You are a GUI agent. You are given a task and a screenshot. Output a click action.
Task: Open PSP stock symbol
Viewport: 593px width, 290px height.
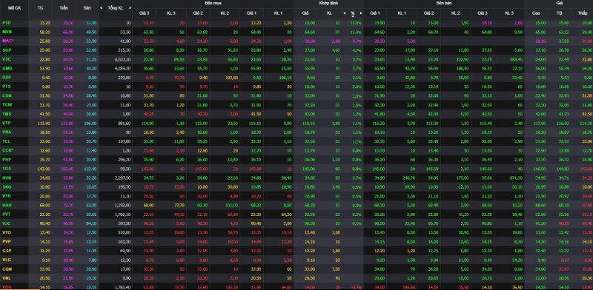click(x=6, y=23)
